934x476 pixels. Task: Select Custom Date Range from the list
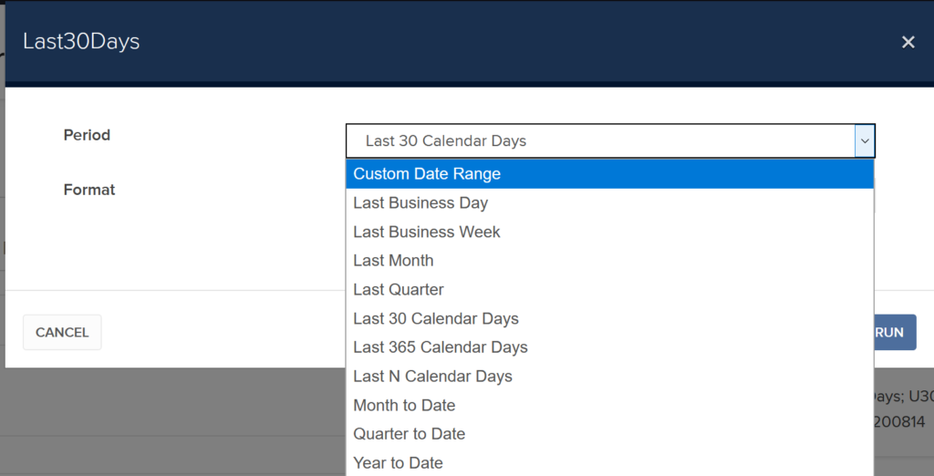tap(610, 174)
